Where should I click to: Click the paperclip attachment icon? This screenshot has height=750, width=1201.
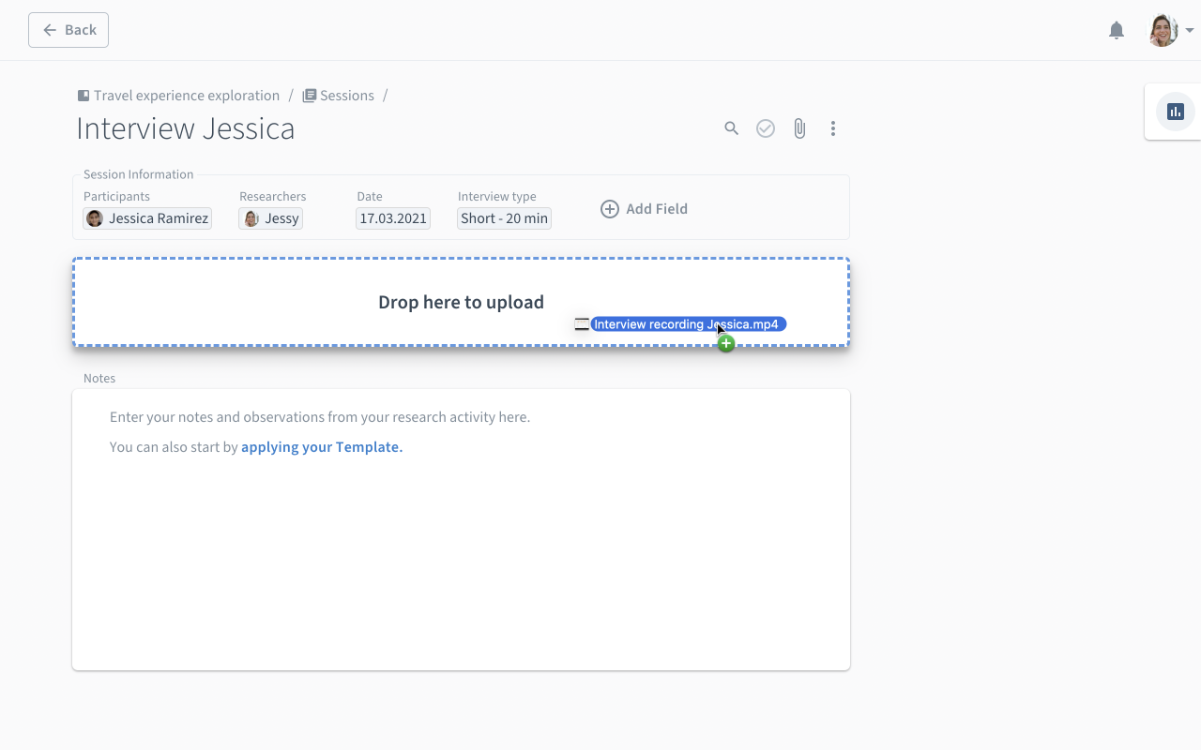(799, 128)
